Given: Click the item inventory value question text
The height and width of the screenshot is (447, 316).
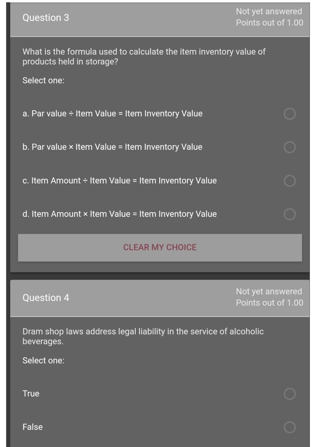Looking at the screenshot, I should pos(144,57).
